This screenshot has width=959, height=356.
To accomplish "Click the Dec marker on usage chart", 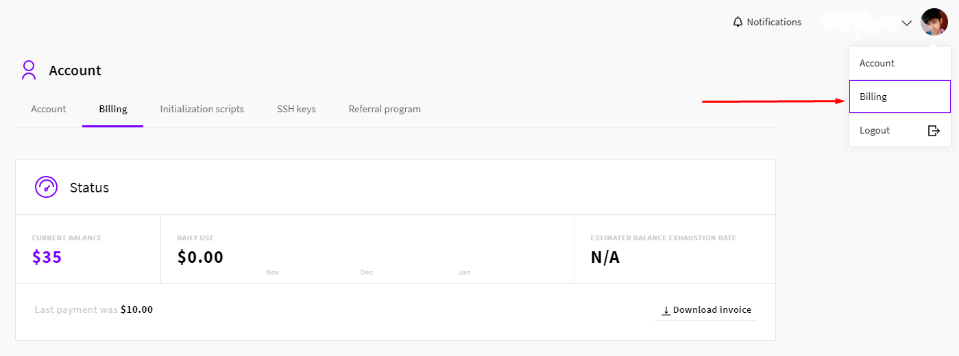I will 367,272.
